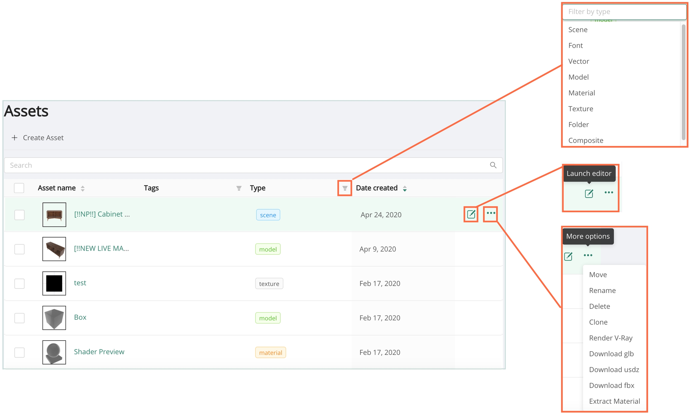Open the Box asset link
The height and width of the screenshot is (415, 690).
click(x=80, y=317)
